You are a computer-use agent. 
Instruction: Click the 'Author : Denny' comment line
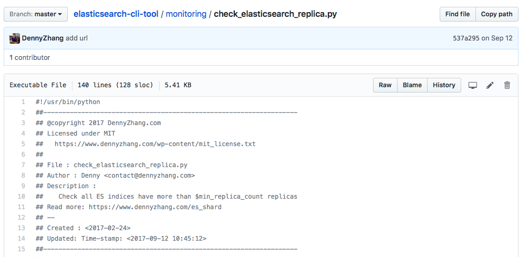(115, 176)
